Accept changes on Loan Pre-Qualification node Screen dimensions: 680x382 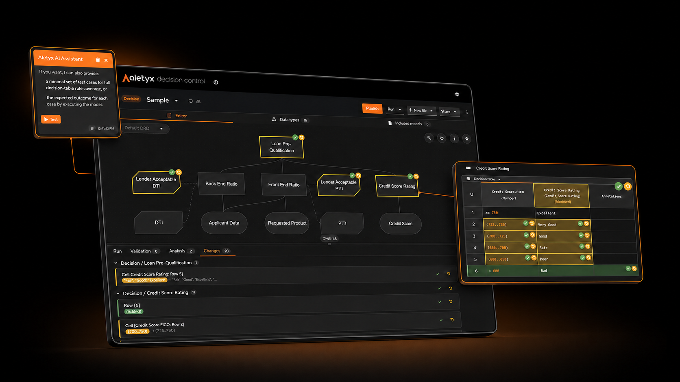pyautogui.click(x=295, y=137)
